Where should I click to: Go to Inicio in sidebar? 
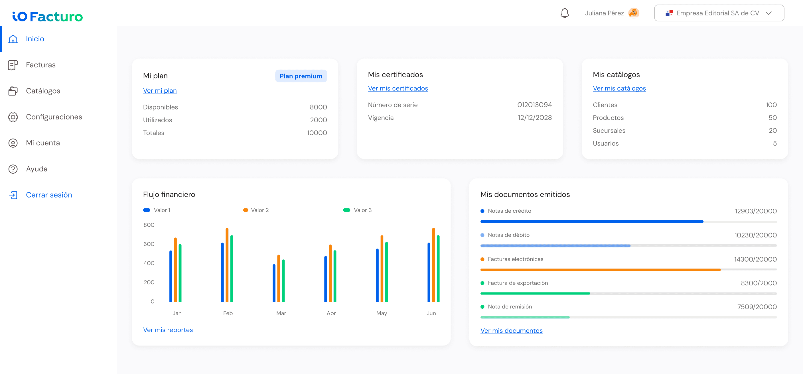pos(35,39)
